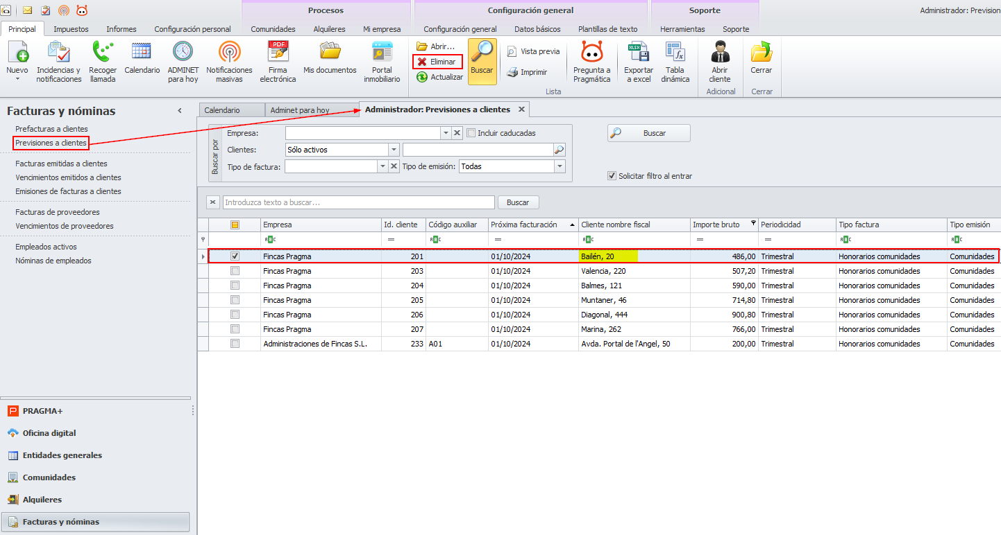Click Exportar a excel
Image resolution: width=1001 pixels, height=535 pixels.
(x=638, y=61)
